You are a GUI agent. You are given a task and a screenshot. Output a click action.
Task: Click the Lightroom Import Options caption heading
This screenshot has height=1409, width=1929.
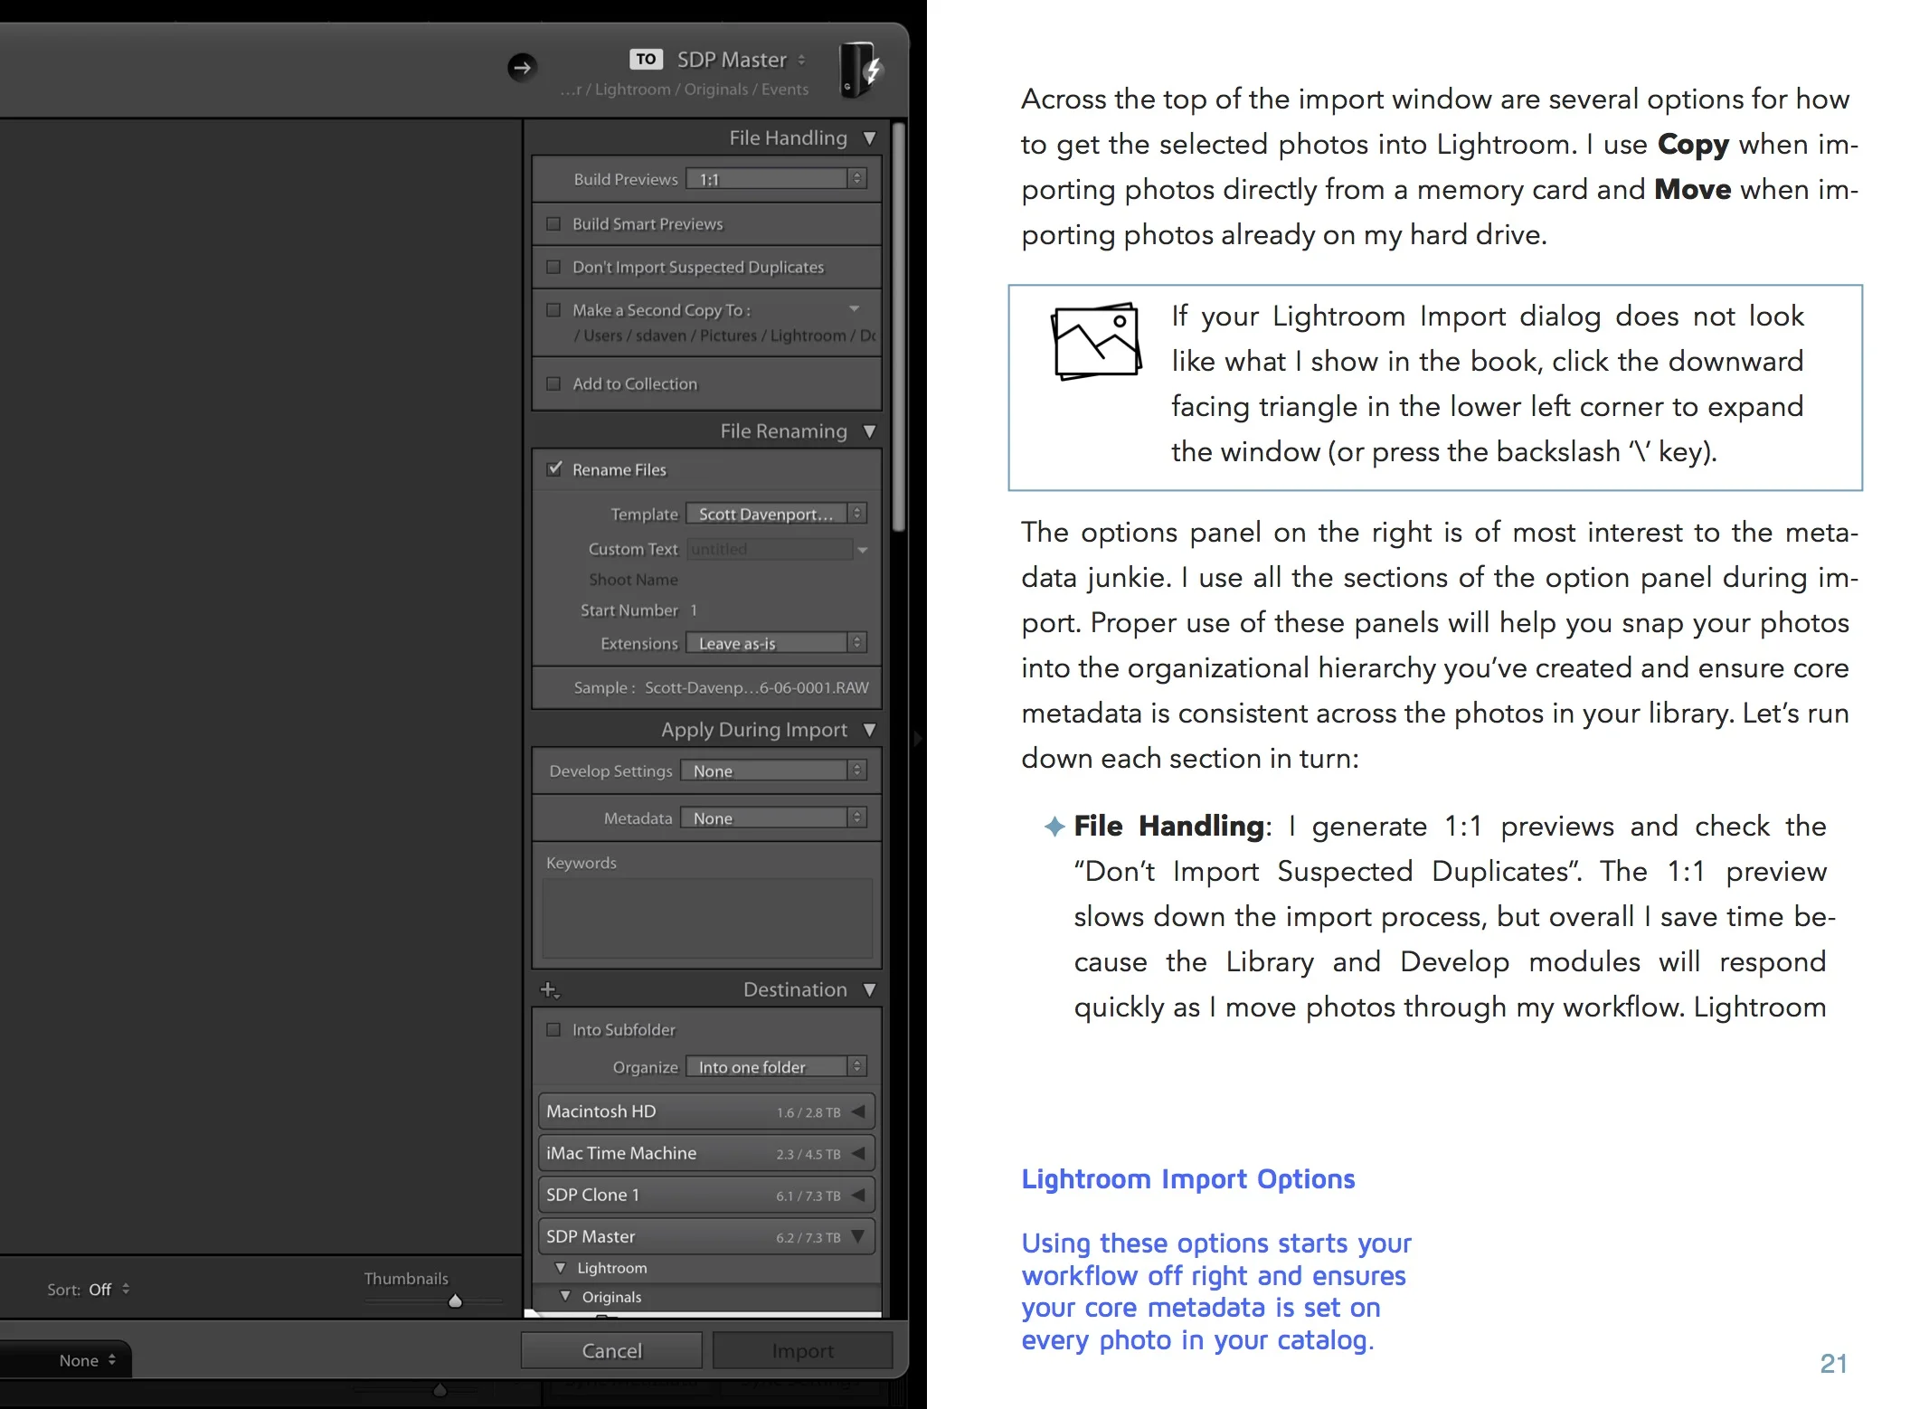coord(1187,1179)
